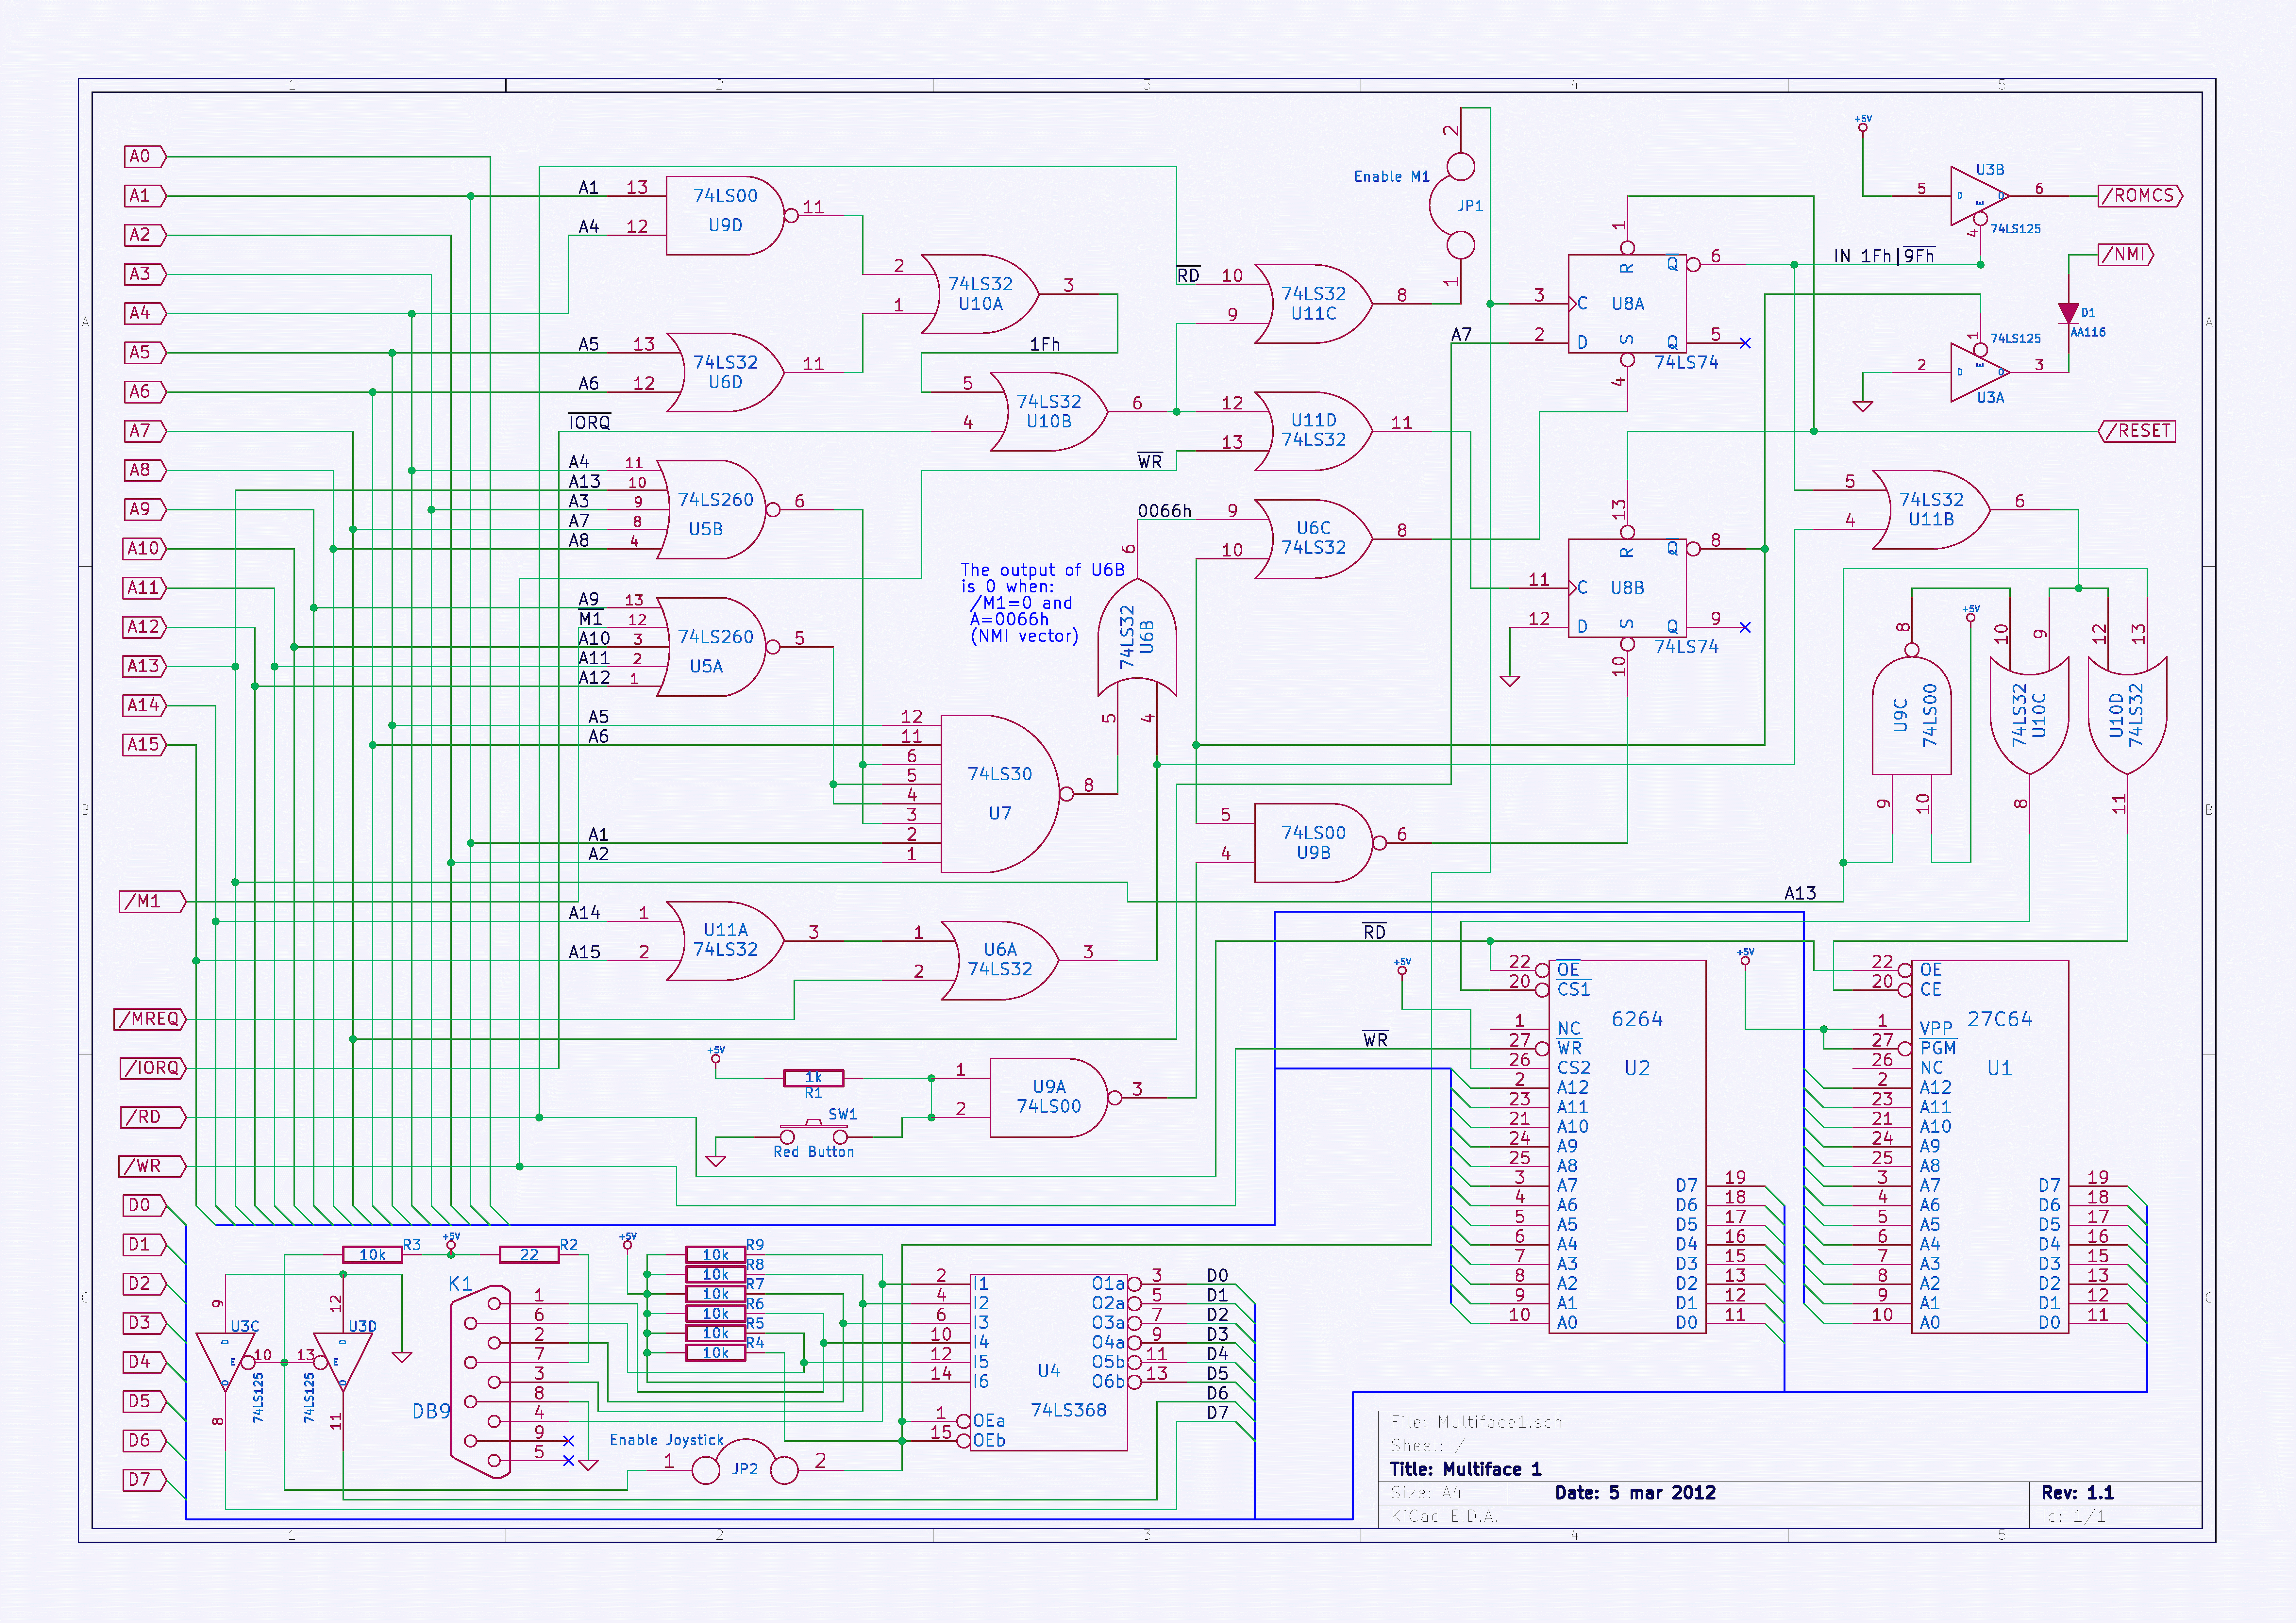
Task: Click the vertical 74LS32 U10C gate
Action: [x=2029, y=715]
